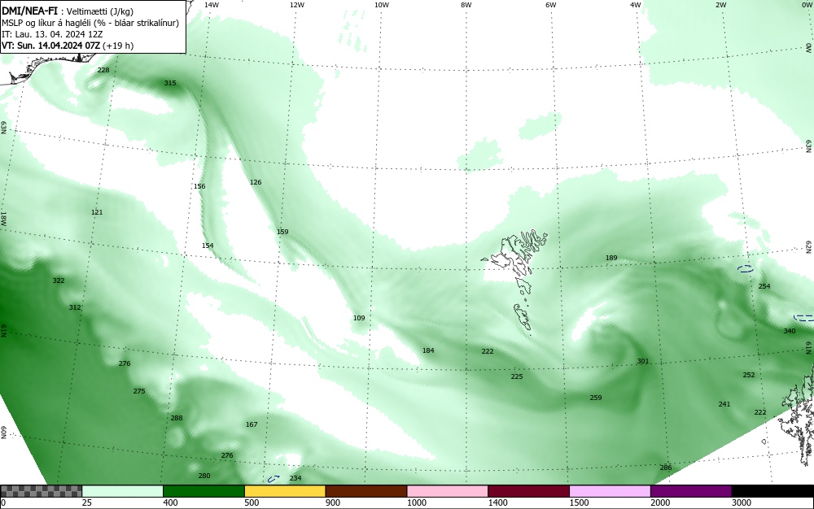Click the value 126 on the map
814x509 pixels.
coord(256,182)
